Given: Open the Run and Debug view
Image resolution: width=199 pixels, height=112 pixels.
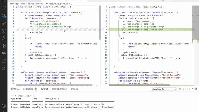Looking at the screenshot, I should (4, 23).
